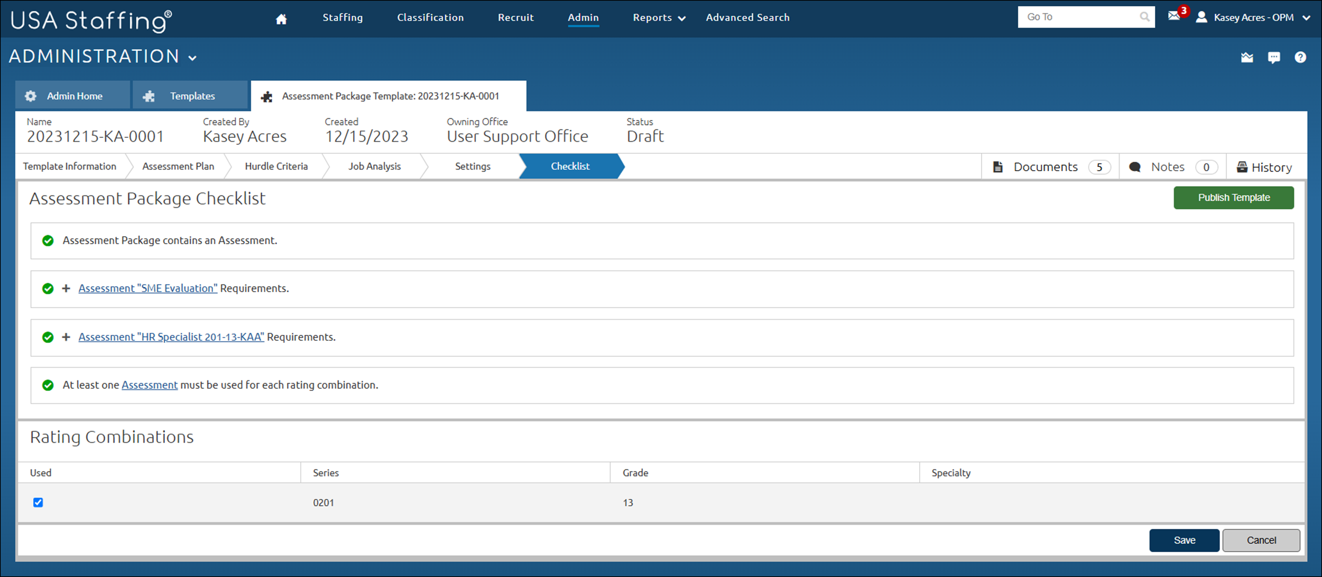1322x577 pixels.
Task: Click the search magnifier in Go To box
Action: [x=1144, y=17]
